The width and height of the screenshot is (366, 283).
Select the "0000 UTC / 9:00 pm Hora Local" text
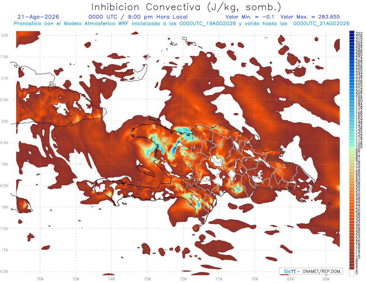click(x=138, y=17)
